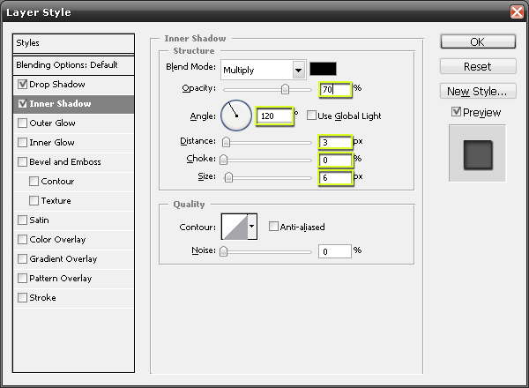Screen dimensions: 529x388
Task: Click the Distance slider handle
Action: click(x=226, y=142)
